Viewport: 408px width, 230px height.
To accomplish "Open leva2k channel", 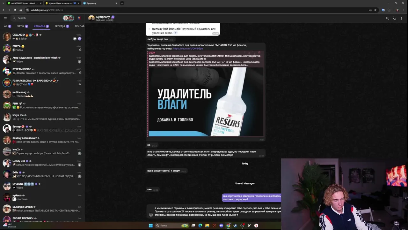I will [42, 151].
